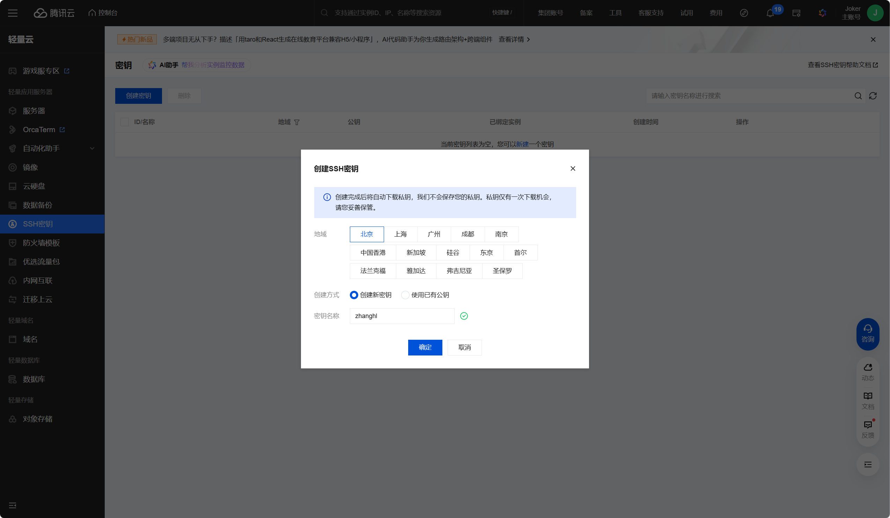
Task: Expand 查看详情 arrow in the banner
Action: click(x=528, y=39)
